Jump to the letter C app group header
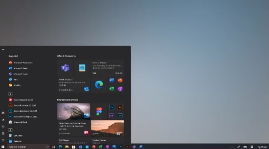The width and height of the screenshot is (269, 149). tap(11, 130)
